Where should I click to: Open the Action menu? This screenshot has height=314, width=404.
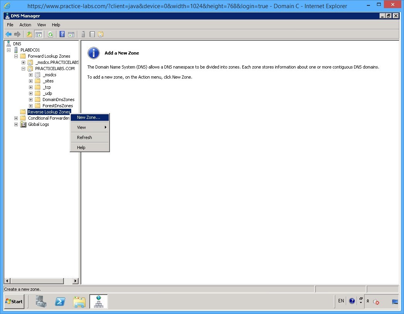click(x=25, y=24)
